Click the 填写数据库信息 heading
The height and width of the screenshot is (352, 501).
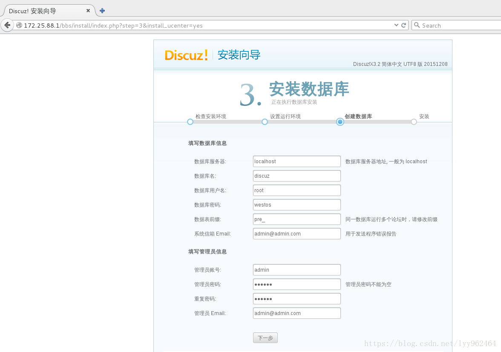pos(207,143)
